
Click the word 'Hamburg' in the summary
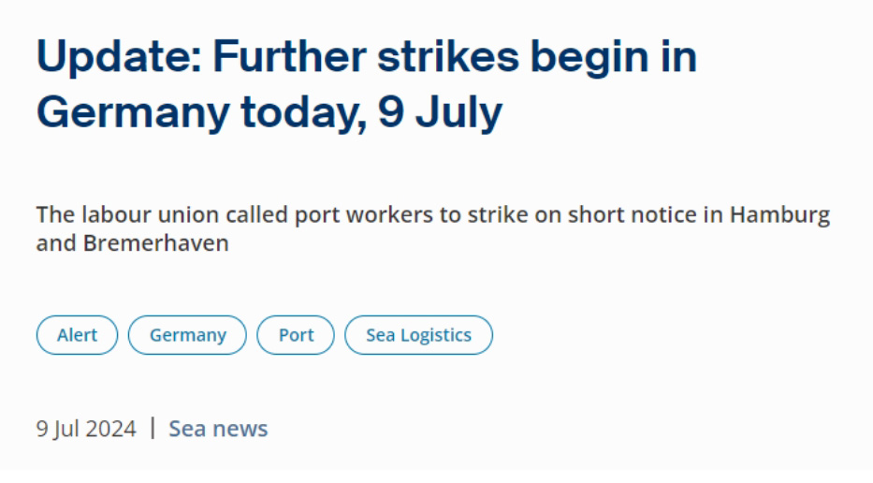[779, 215]
